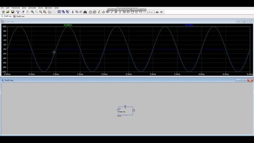Viewport: 254px width, 143px height.
Task: Select the Copy tool
Action: [x=77, y=12]
